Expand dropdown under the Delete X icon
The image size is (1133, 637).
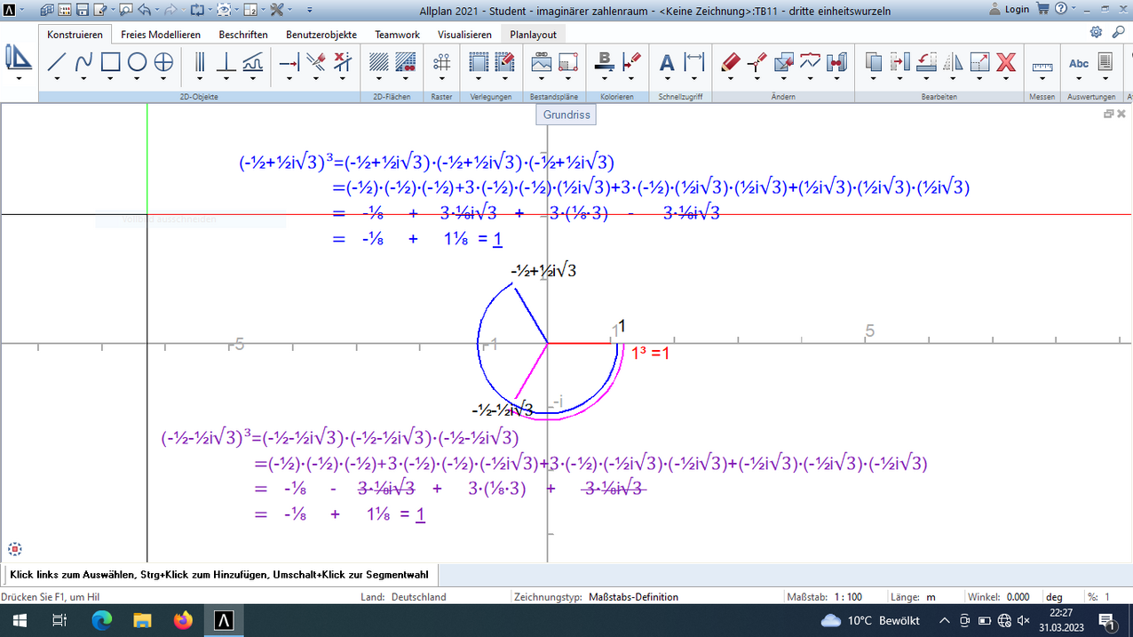click(1006, 78)
